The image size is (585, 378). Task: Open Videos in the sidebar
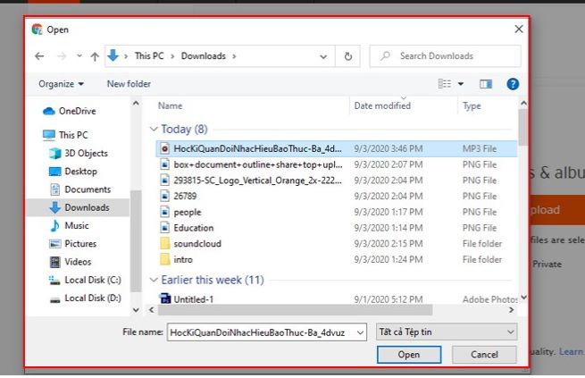(71, 262)
